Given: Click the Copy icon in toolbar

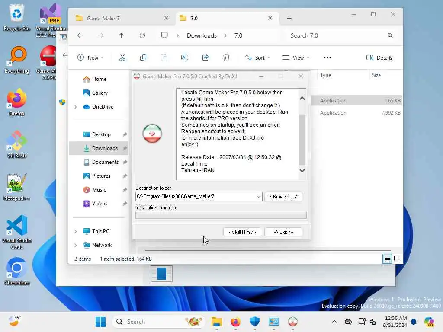Looking at the screenshot, I should tap(143, 58).
